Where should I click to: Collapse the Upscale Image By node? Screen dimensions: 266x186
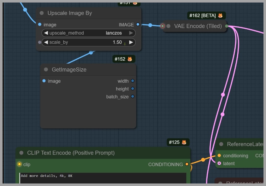[42, 13]
